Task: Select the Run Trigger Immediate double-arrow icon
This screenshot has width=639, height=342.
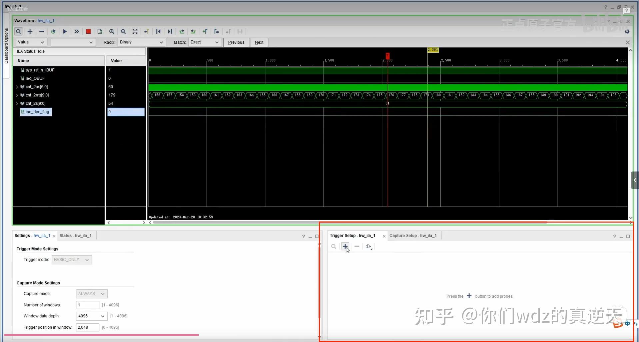Action: pyautogui.click(x=76, y=31)
